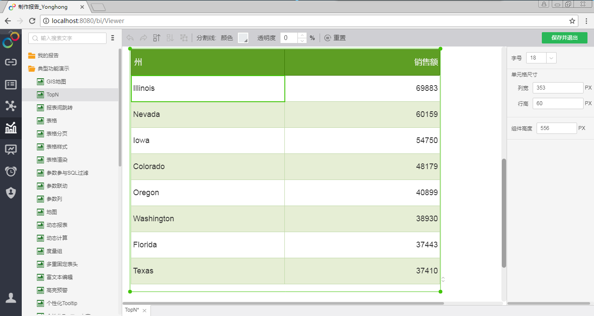Increase 透明度 with the up stepper arrow

pos(302,36)
